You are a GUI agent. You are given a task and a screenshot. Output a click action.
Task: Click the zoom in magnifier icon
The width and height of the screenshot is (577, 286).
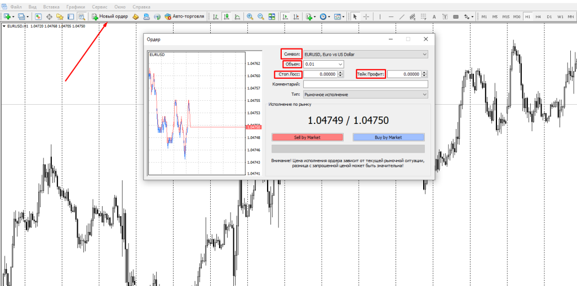[x=250, y=16]
